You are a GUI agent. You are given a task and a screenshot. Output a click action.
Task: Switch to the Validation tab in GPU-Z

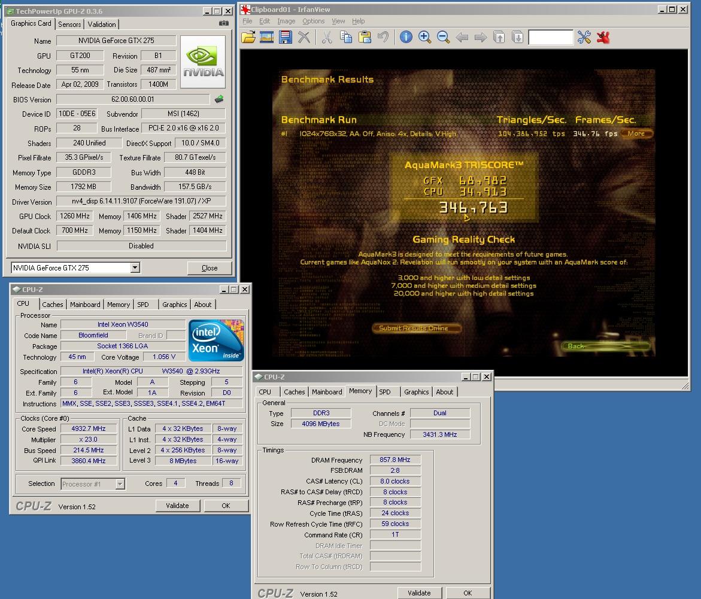click(102, 25)
